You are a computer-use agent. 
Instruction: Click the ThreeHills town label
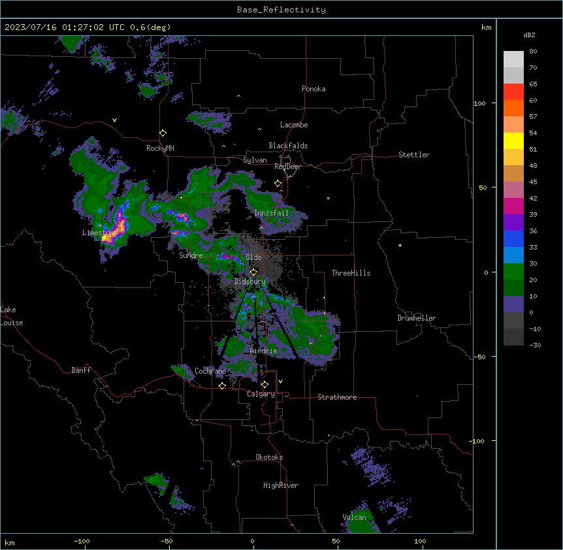(x=351, y=273)
